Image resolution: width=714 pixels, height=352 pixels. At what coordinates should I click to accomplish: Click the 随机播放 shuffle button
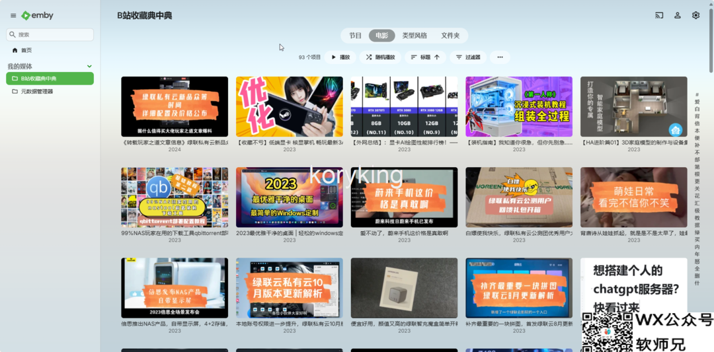click(x=380, y=57)
